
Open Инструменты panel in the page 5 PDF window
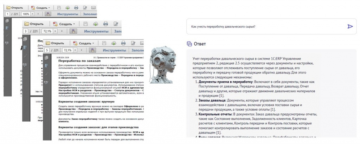[x=114, y=50]
